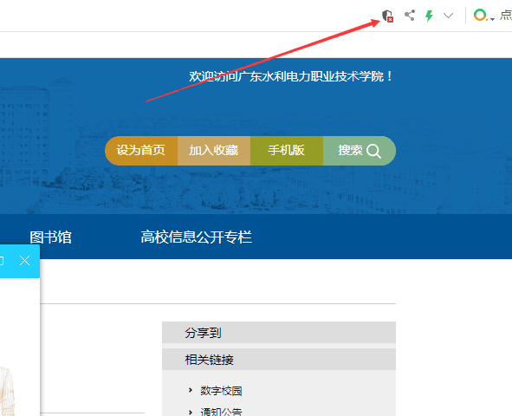Open the 图书馆 navigation menu item
The width and height of the screenshot is (512, 416).
click(50, 237)
